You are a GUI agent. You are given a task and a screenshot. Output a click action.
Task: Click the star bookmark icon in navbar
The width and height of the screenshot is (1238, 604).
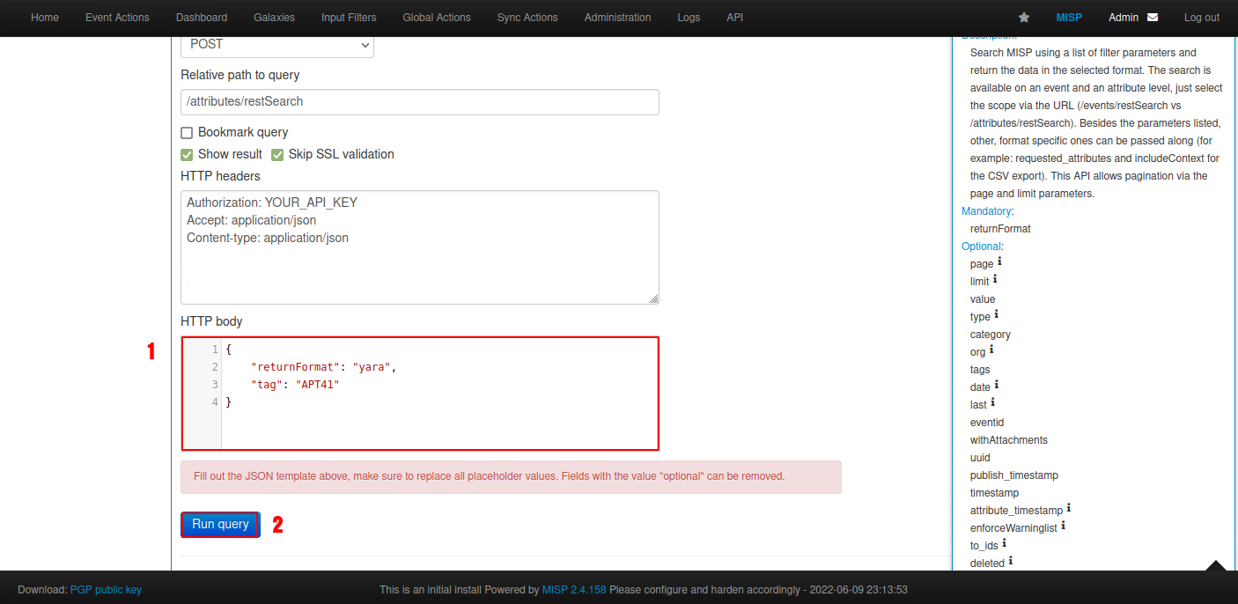(x=1024, y=18)
